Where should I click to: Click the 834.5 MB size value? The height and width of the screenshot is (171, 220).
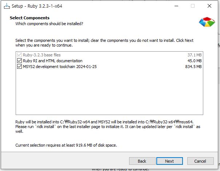pos(193,67)
